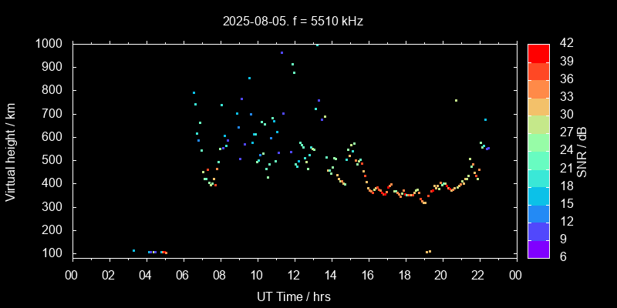Viewport: 617px width, 308px height.
Task: Select the 22 hour tick label
Action: [x=479, y=275]
